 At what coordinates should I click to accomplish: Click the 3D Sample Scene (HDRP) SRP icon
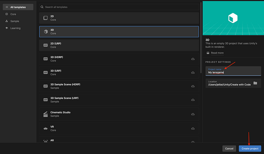click(46, 86)
